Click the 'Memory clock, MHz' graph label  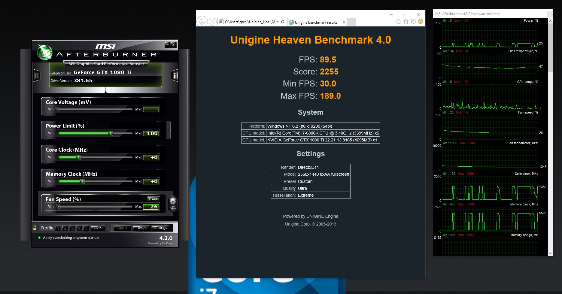(x=524, y=205)
